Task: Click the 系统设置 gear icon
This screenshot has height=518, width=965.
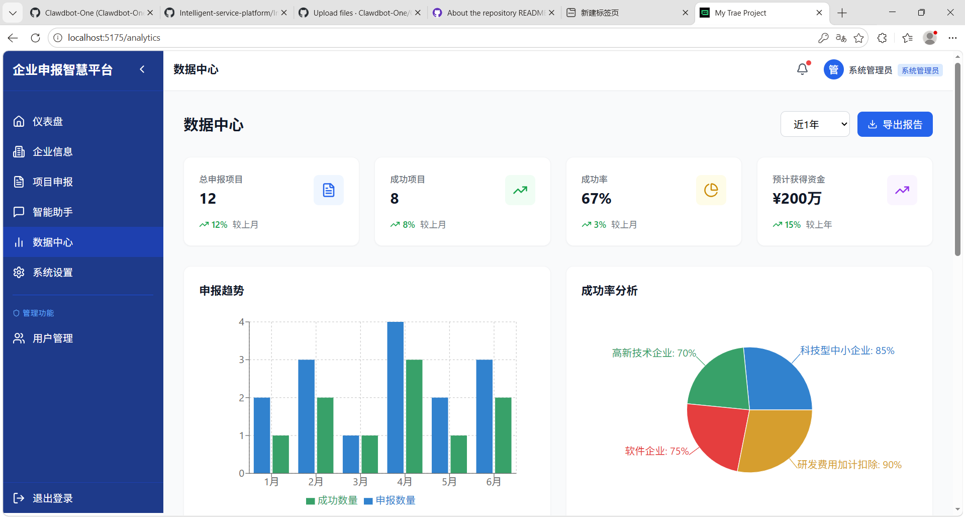Action: (19, 272)
